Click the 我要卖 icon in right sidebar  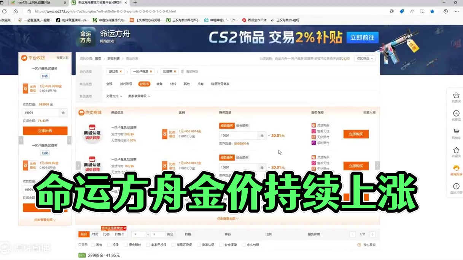[x=456, y=114]
